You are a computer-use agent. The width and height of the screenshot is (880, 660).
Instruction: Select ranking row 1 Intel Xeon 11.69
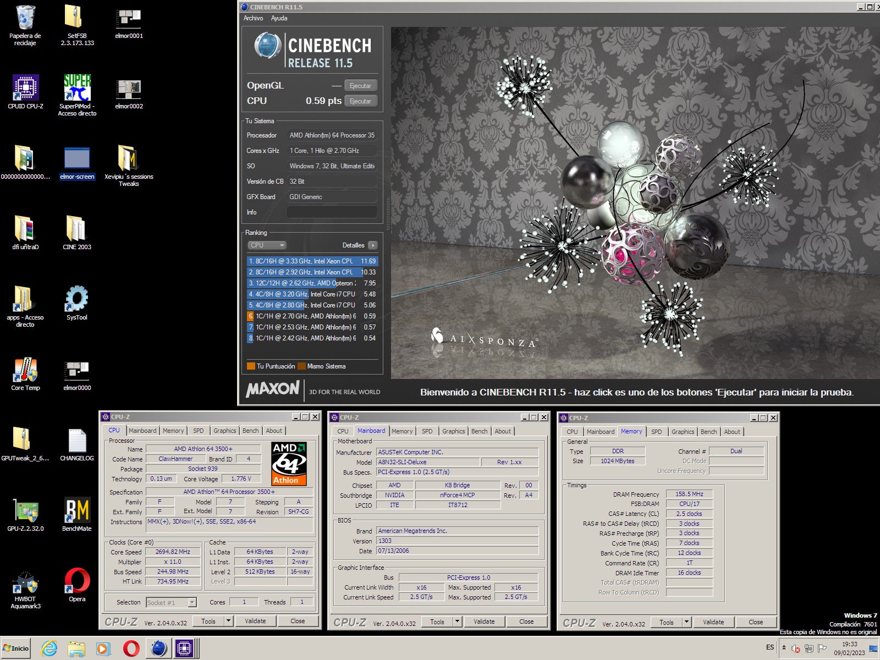tap(312, 261)
